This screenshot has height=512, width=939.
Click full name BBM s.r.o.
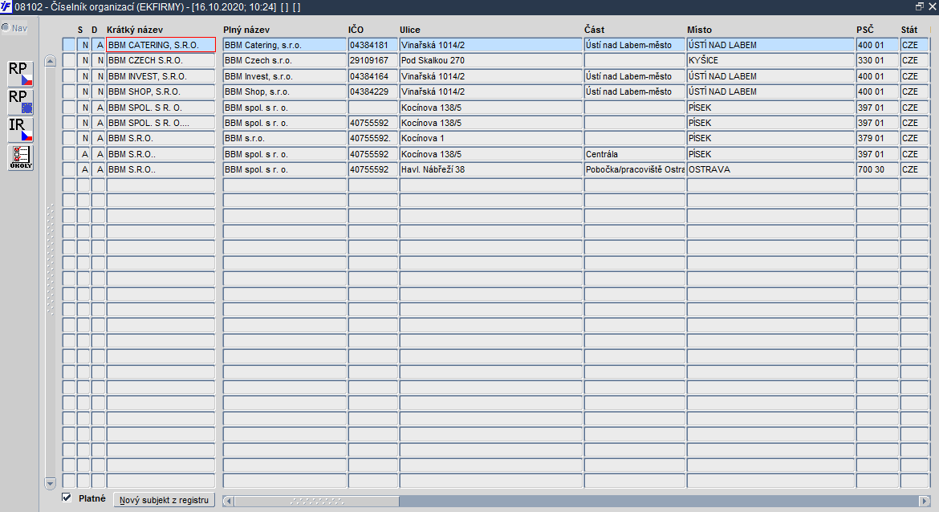(284, 138)
